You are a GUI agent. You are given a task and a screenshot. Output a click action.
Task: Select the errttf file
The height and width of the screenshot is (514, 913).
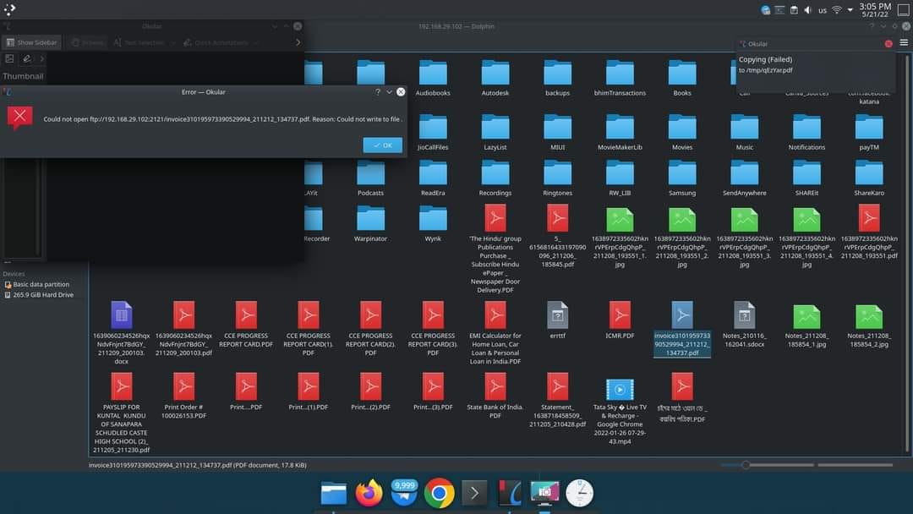557,320
